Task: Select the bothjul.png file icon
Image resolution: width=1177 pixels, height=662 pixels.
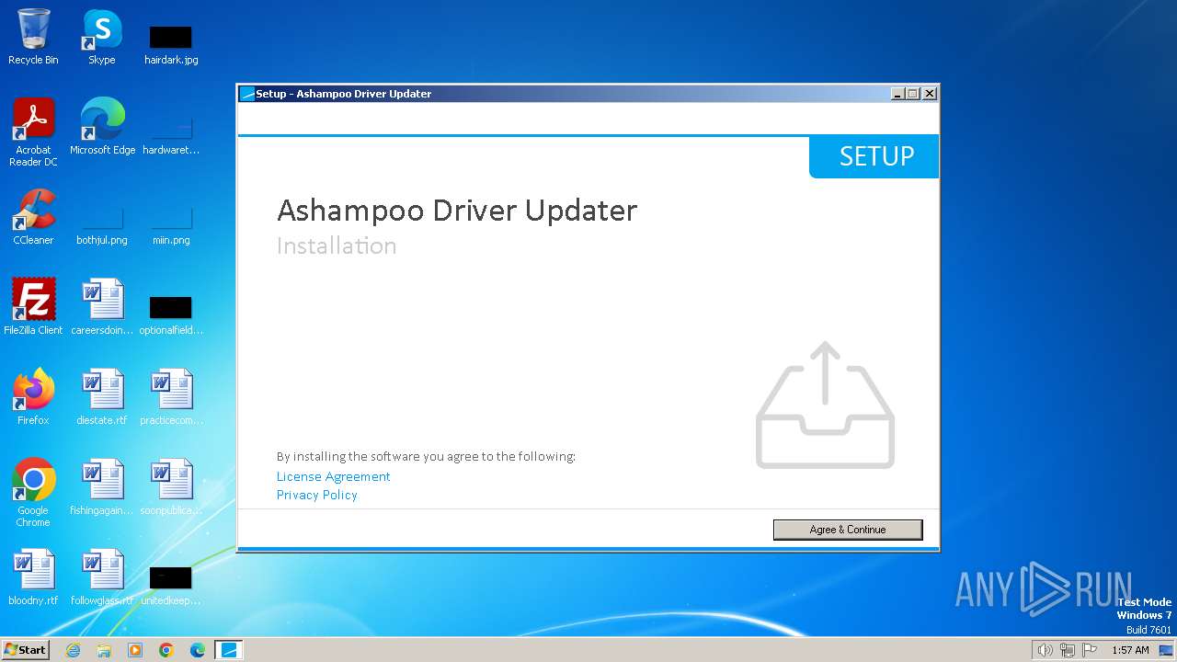Action: 102,224
